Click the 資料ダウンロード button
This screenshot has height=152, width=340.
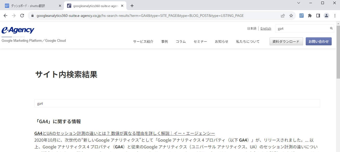pos(286,42)
